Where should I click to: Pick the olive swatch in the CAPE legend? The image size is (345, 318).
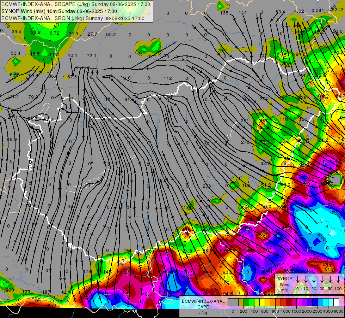click(x=241, y=302)
